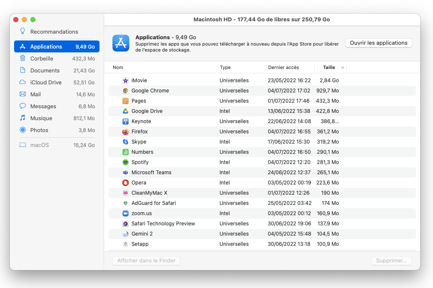Sort by Taille column header label
The height and width of the screenshot is (288, 433).
pyautogui.click(x=329, y=67)
